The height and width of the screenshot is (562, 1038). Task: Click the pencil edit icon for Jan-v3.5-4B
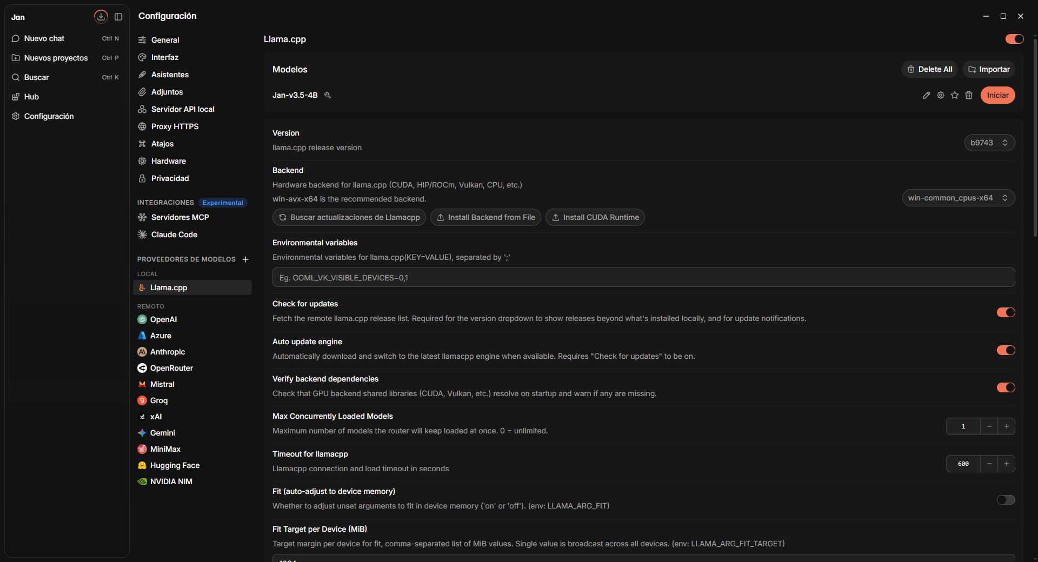click(x=926, y=95)
